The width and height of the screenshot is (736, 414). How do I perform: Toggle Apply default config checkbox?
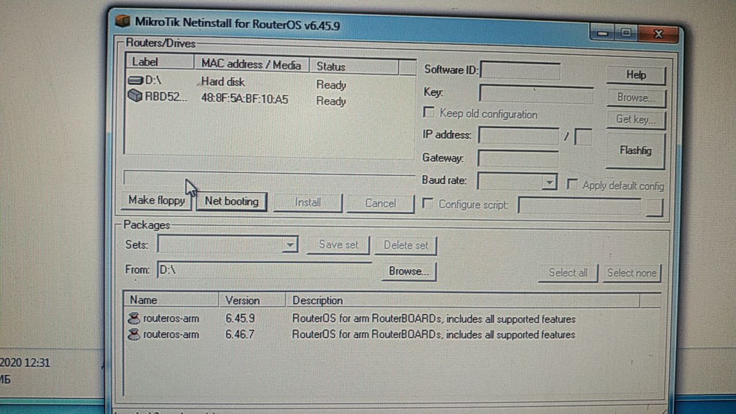pyautogui.click(x=572, y=184)
